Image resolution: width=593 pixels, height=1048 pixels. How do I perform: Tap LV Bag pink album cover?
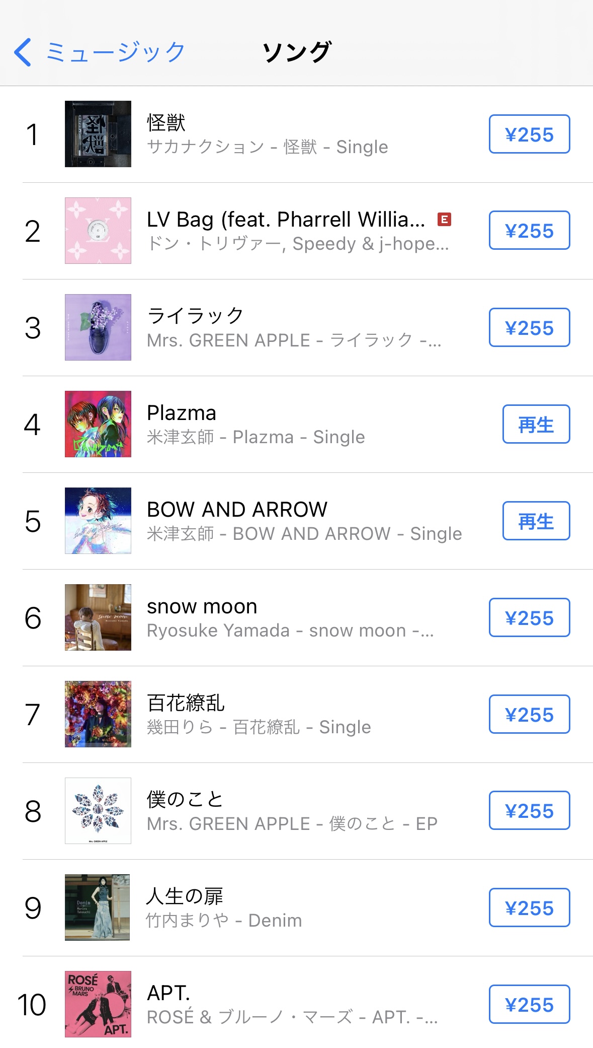click(98, 231)
